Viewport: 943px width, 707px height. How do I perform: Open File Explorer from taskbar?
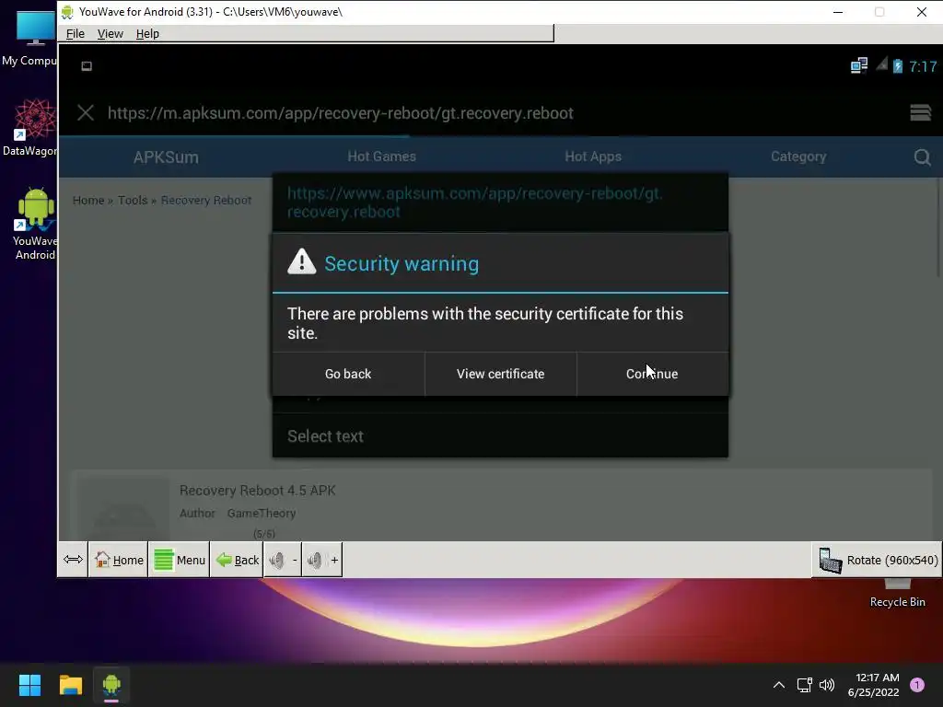click(x=71, y=685)
